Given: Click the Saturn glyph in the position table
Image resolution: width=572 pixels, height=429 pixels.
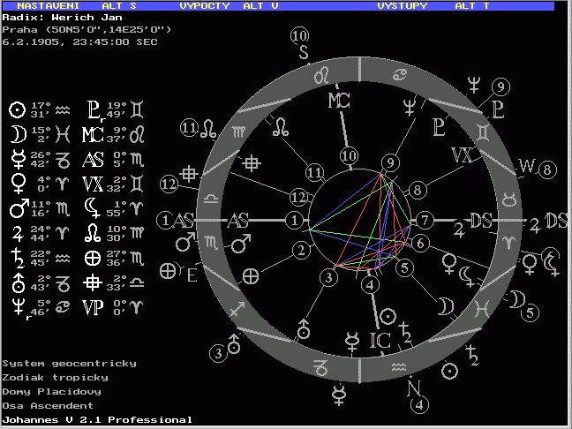Looking at the screenshot, I should pyautogui.click(x=15, y=258).
